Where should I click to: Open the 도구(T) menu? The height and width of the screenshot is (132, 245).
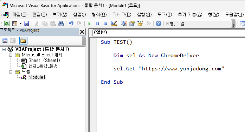(165, 14)
